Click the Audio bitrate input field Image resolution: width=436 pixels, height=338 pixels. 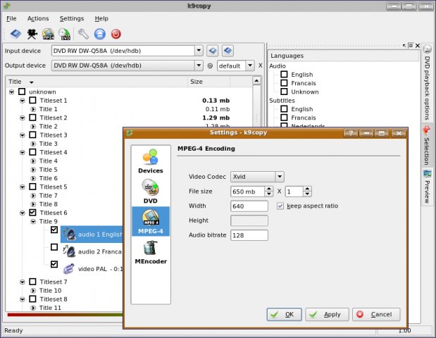point(249,234)
